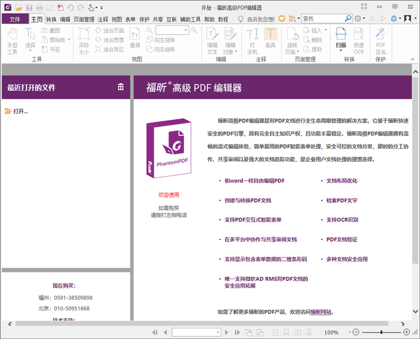420x339 pixels.
Task: Click Open (打开...) in recent files panel
Action: 20,111
